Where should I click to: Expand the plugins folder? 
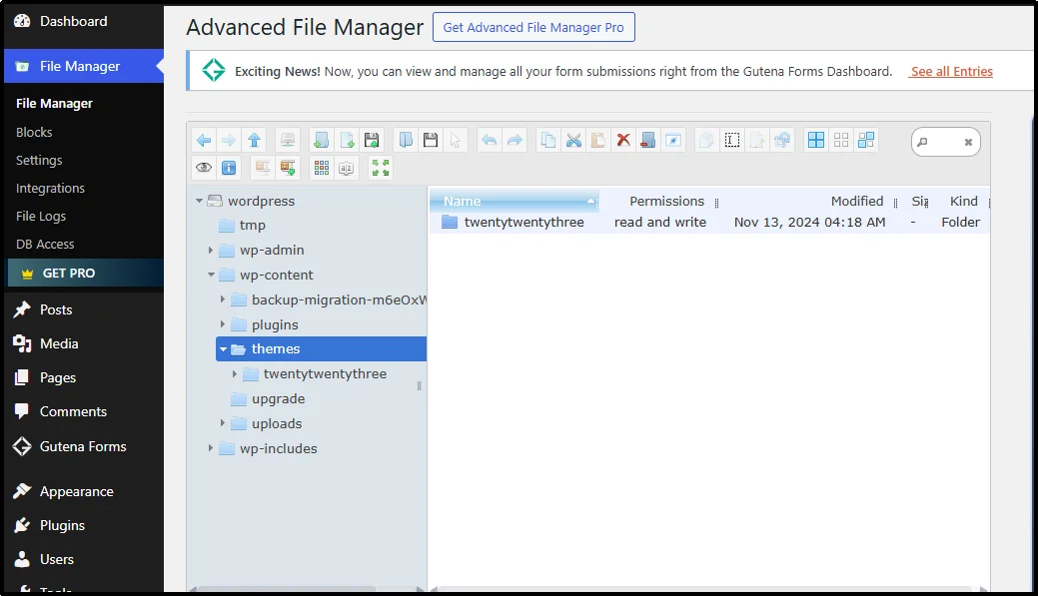(222, 323)
